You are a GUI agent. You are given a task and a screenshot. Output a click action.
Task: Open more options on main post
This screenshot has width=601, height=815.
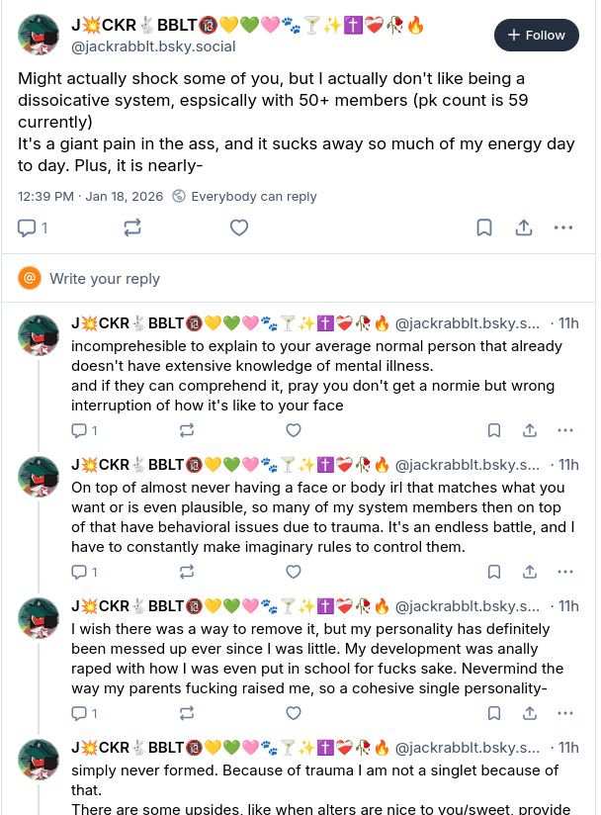click(563, 227)
